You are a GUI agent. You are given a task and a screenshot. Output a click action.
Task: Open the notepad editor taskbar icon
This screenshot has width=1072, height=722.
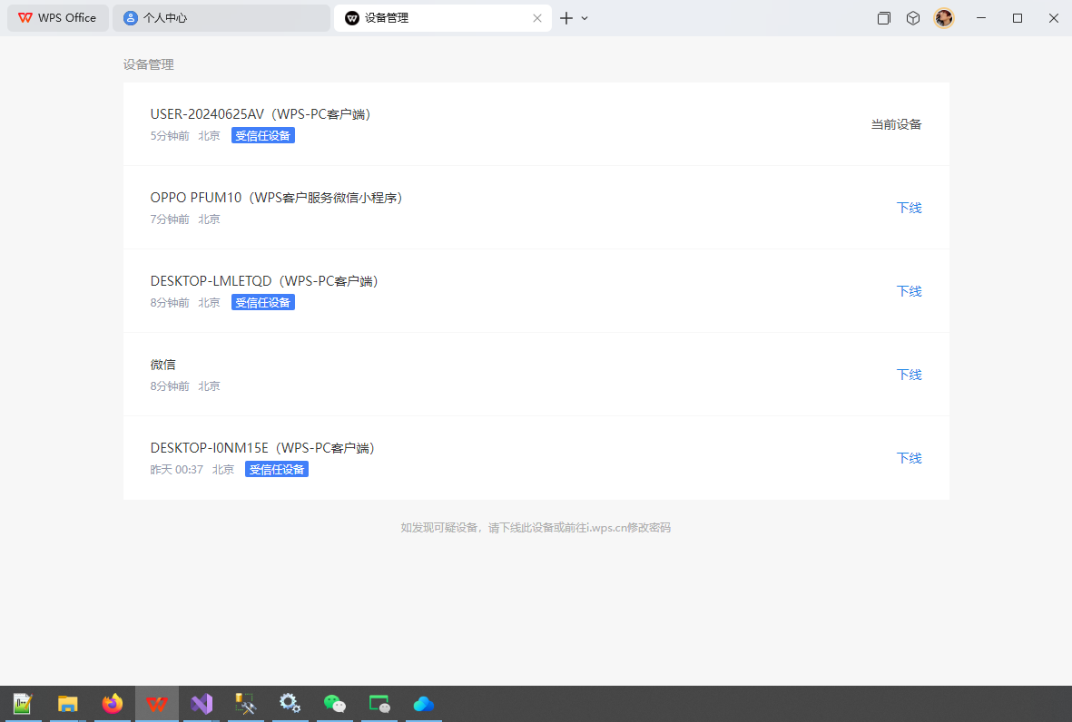pyautogui.click(x=23, y=704)
